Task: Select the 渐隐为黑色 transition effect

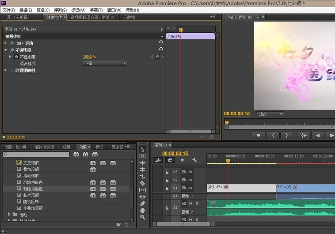Action: [x=33, y=189]
